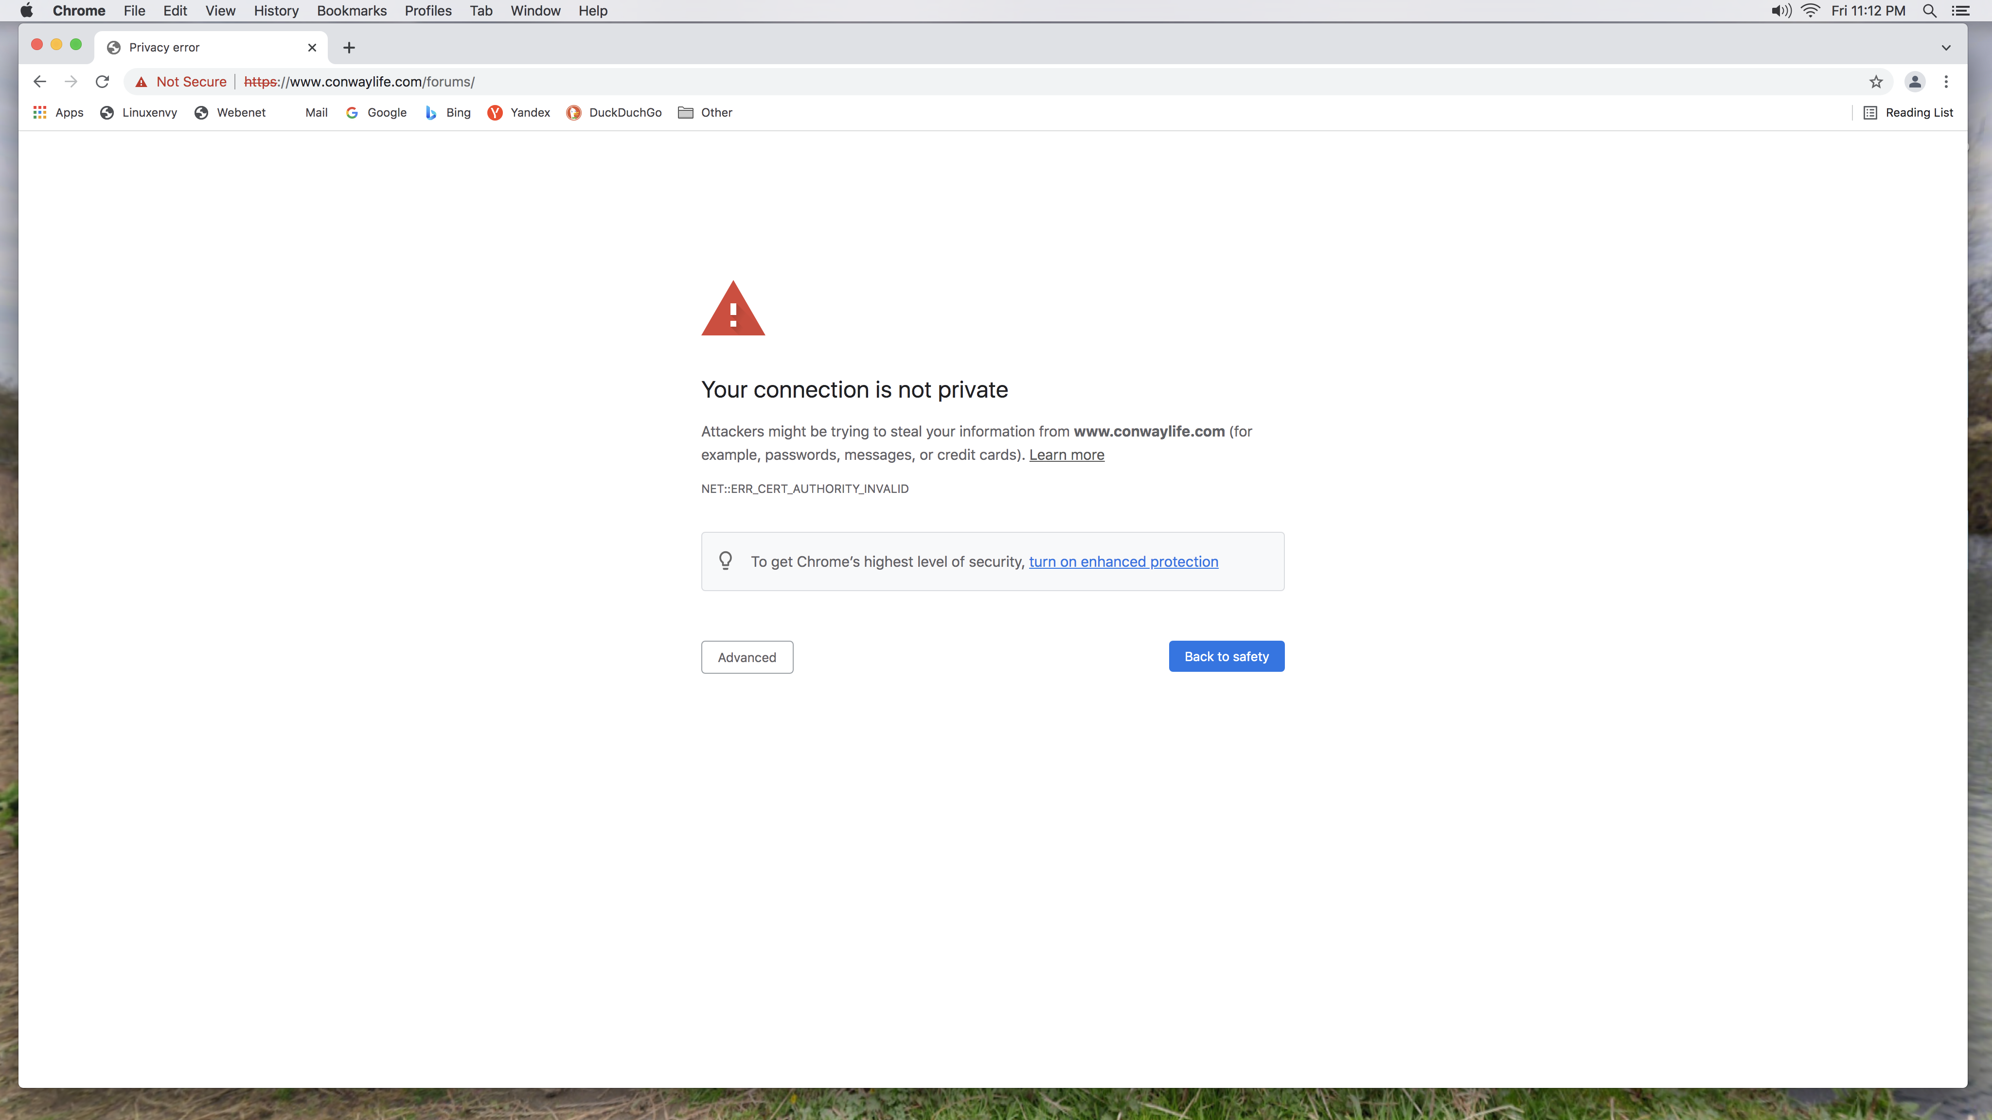Open the History menu
Viewport: 1992px width, 1120px height.
tap(276, 11)
